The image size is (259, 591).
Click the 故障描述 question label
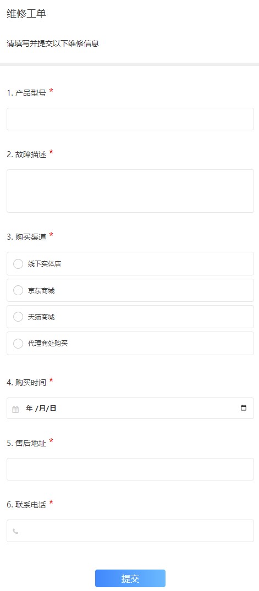click(x=26, y=154)
